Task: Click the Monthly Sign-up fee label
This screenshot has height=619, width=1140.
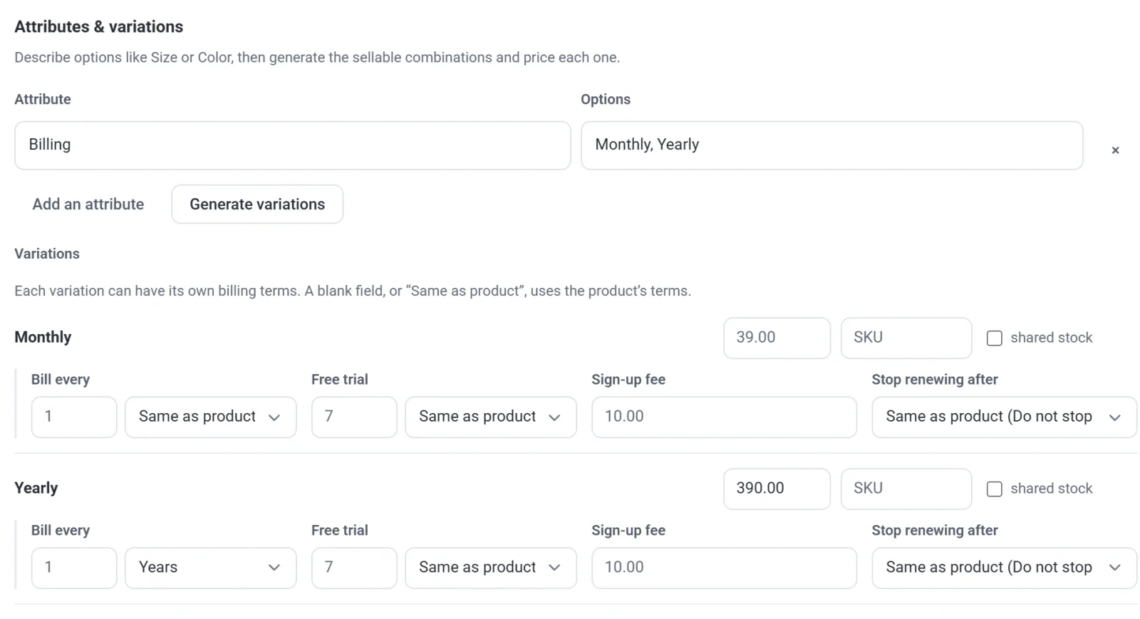Action: point(628,380)
